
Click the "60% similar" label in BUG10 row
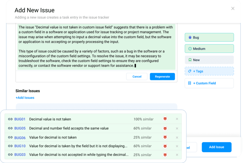(x=142, y=146)
